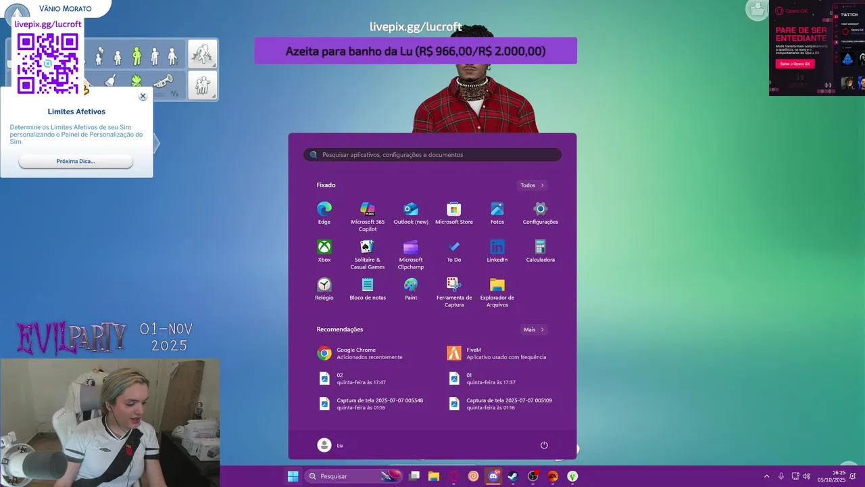Open the EA app in taskbar

[x=553, y=476]
